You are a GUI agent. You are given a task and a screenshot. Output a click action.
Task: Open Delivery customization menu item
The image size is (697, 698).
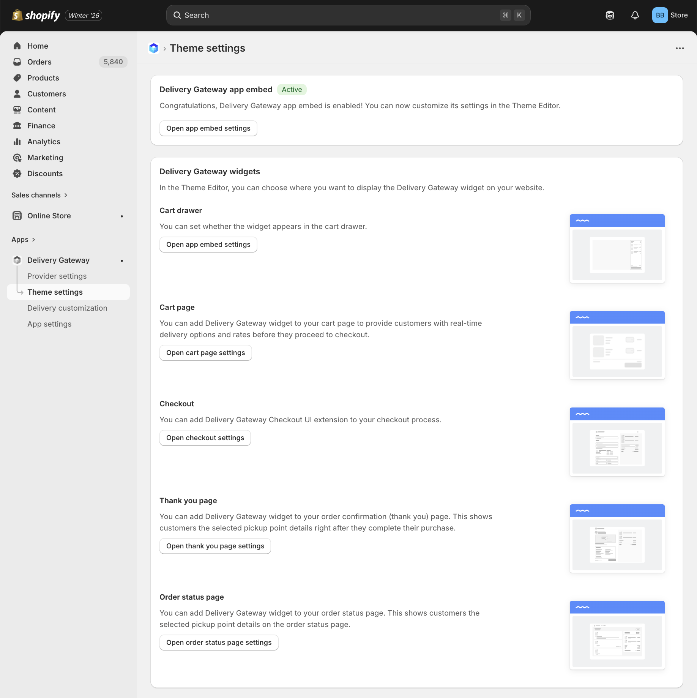tap(67, 308)
